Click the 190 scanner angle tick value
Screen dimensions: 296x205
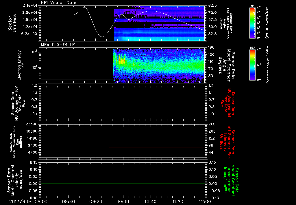coord(211,47)
